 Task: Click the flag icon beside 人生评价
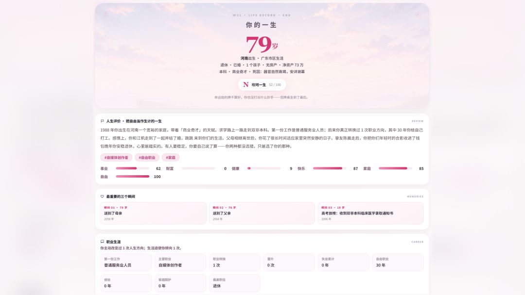tap(102, 121)
